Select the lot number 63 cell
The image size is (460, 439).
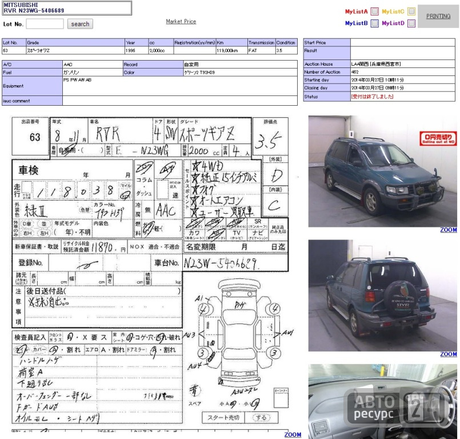click(x=14, y=50)
